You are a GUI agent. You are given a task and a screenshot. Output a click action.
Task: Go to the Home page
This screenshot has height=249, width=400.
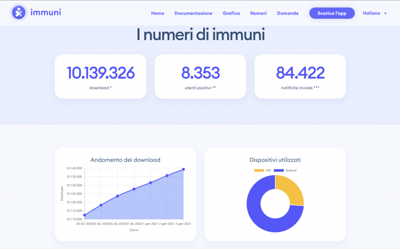[158, 13]
